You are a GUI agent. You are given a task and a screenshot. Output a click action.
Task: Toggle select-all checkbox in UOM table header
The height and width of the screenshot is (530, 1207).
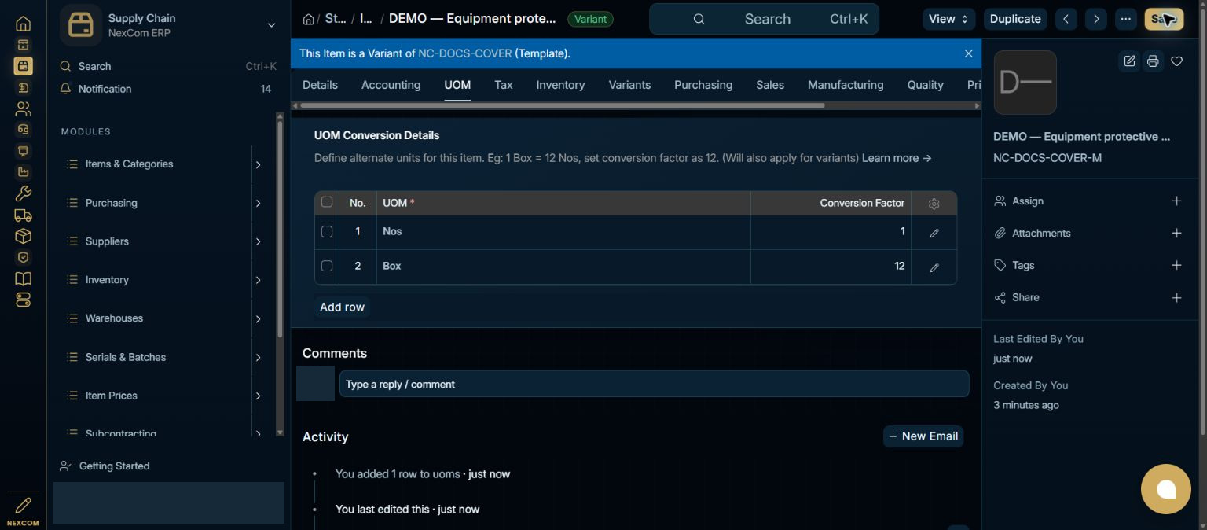coord(327,202)
